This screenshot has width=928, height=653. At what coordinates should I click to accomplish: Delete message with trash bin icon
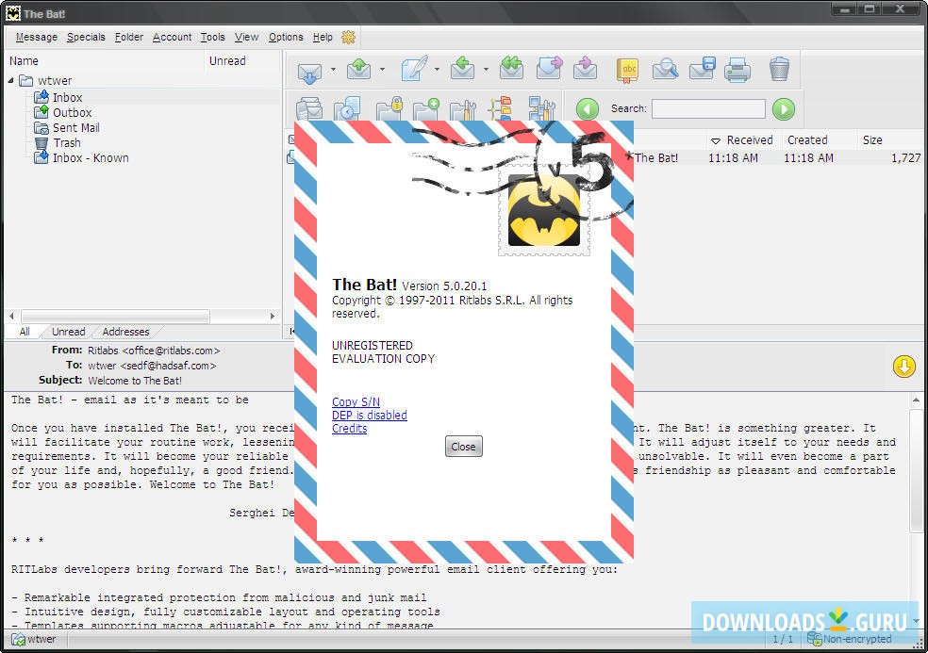779,69
